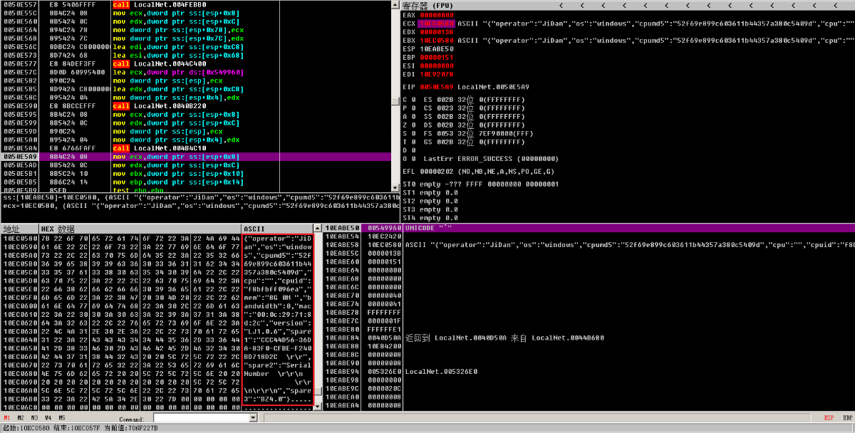Select dump row at address 10EC0640
Viewport: 855px width, 433px height.
click(157, 340)
